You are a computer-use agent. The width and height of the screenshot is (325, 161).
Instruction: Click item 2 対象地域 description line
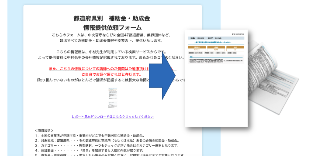(x=107, y=141)
